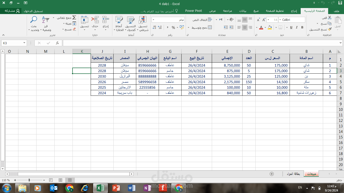Apply Comma Style number format
Image resolution: width=344 pixels, height=193 pixels.
point(167,27)
